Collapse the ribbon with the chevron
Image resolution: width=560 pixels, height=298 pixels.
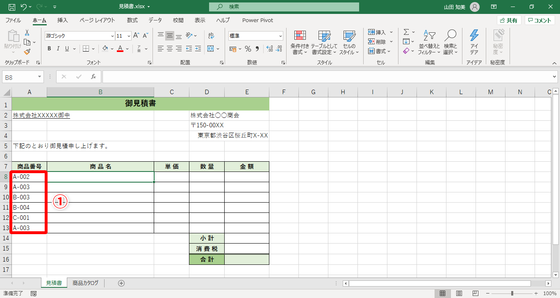[554, 63]
